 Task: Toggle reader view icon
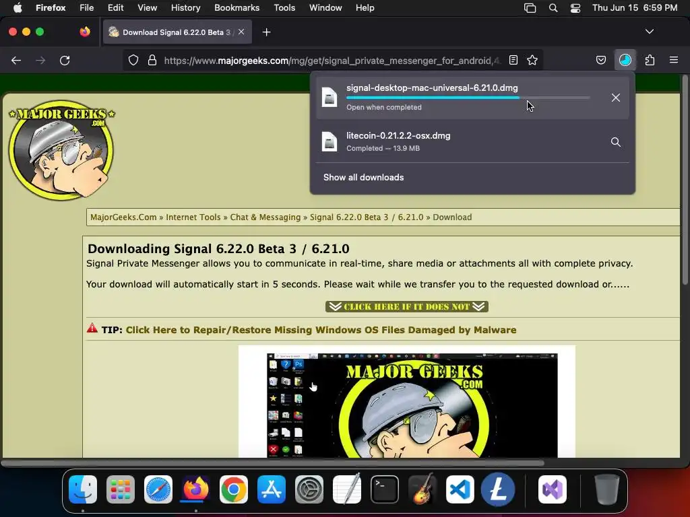[513, 60]
